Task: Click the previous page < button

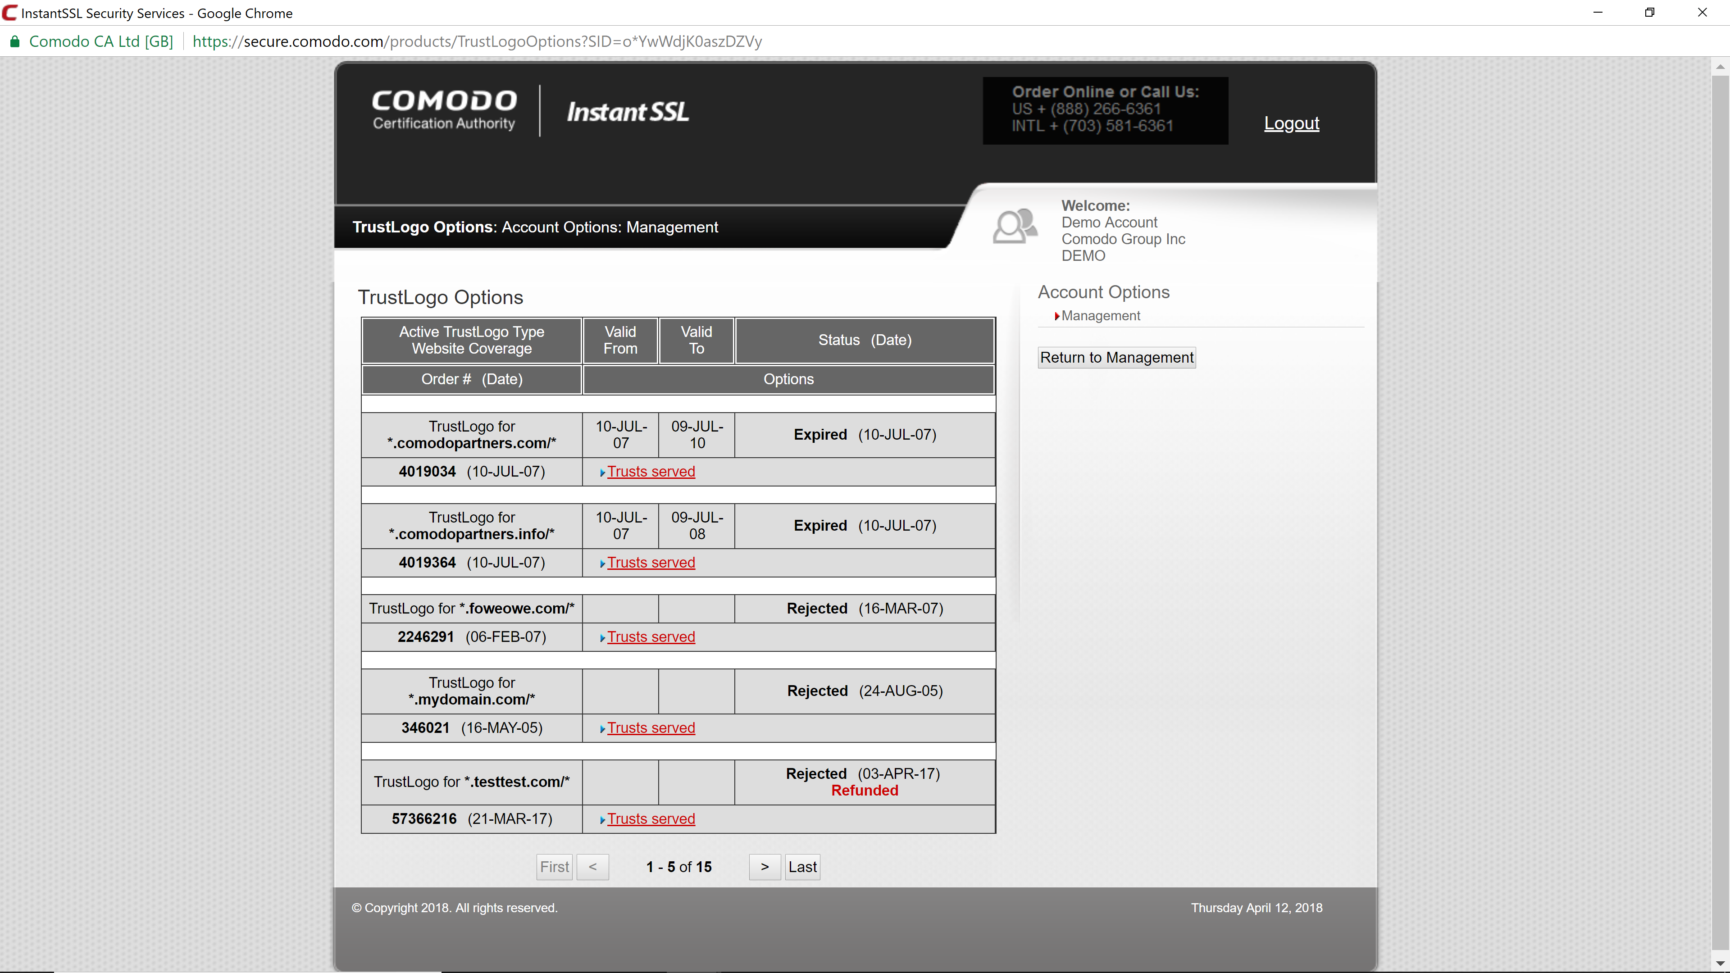Action: [x=592, y=867]
